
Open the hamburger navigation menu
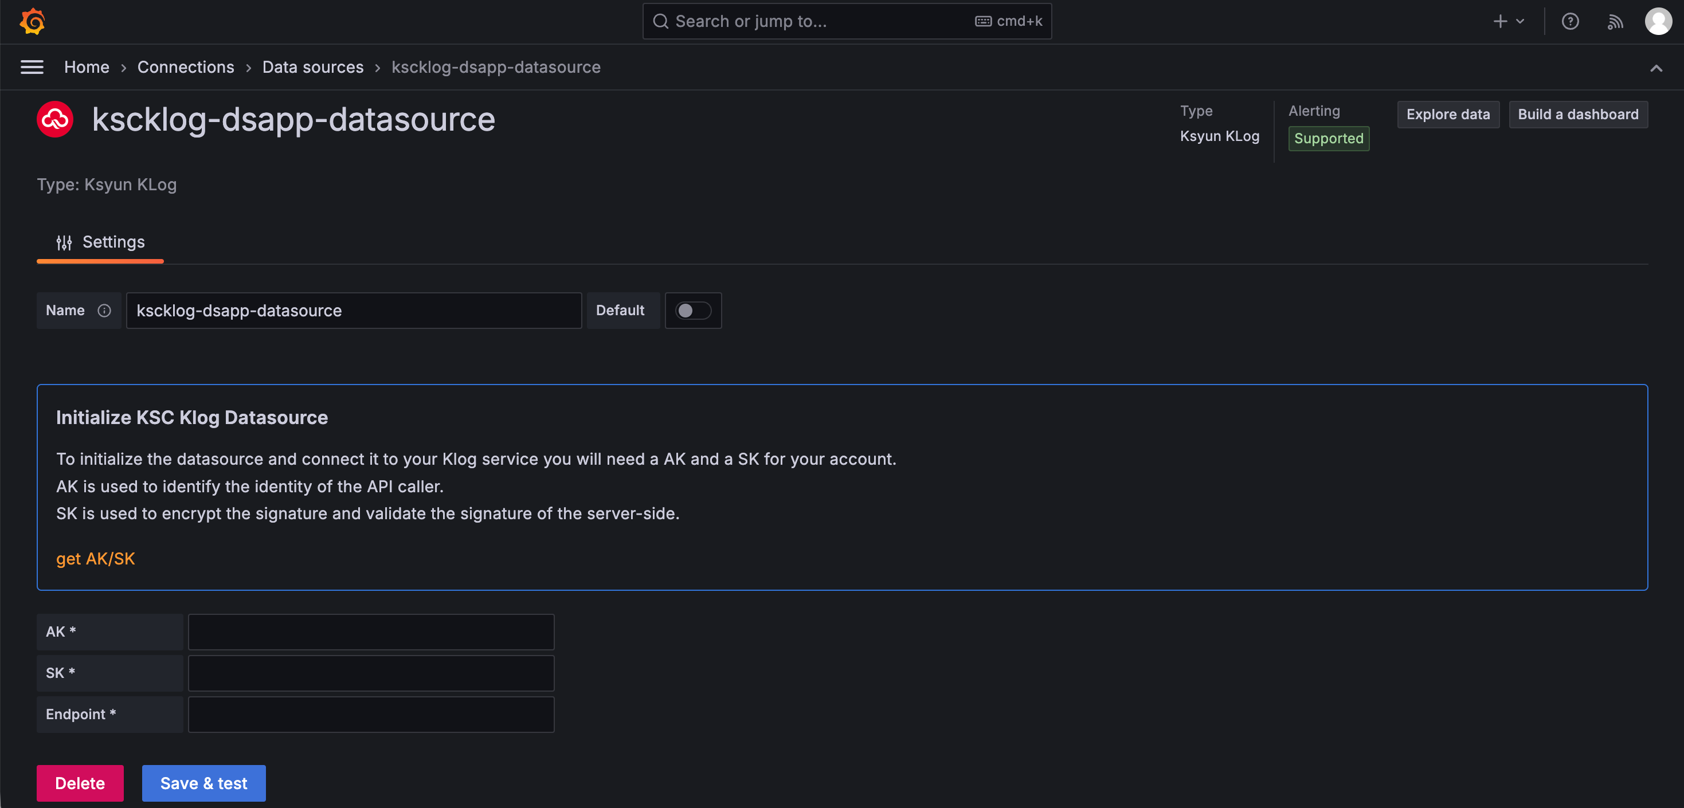[32, 68]
